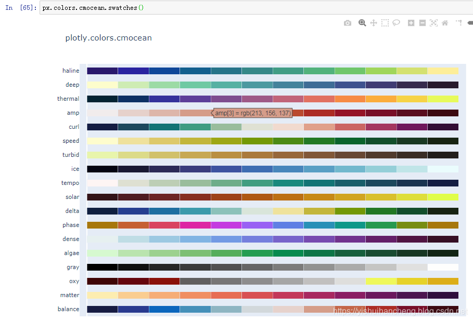Click the last bright yellow thermal swatch

click(443, 99)
